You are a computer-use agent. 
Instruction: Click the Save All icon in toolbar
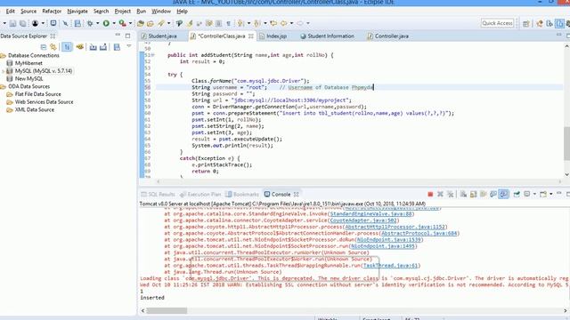(22, 23)
